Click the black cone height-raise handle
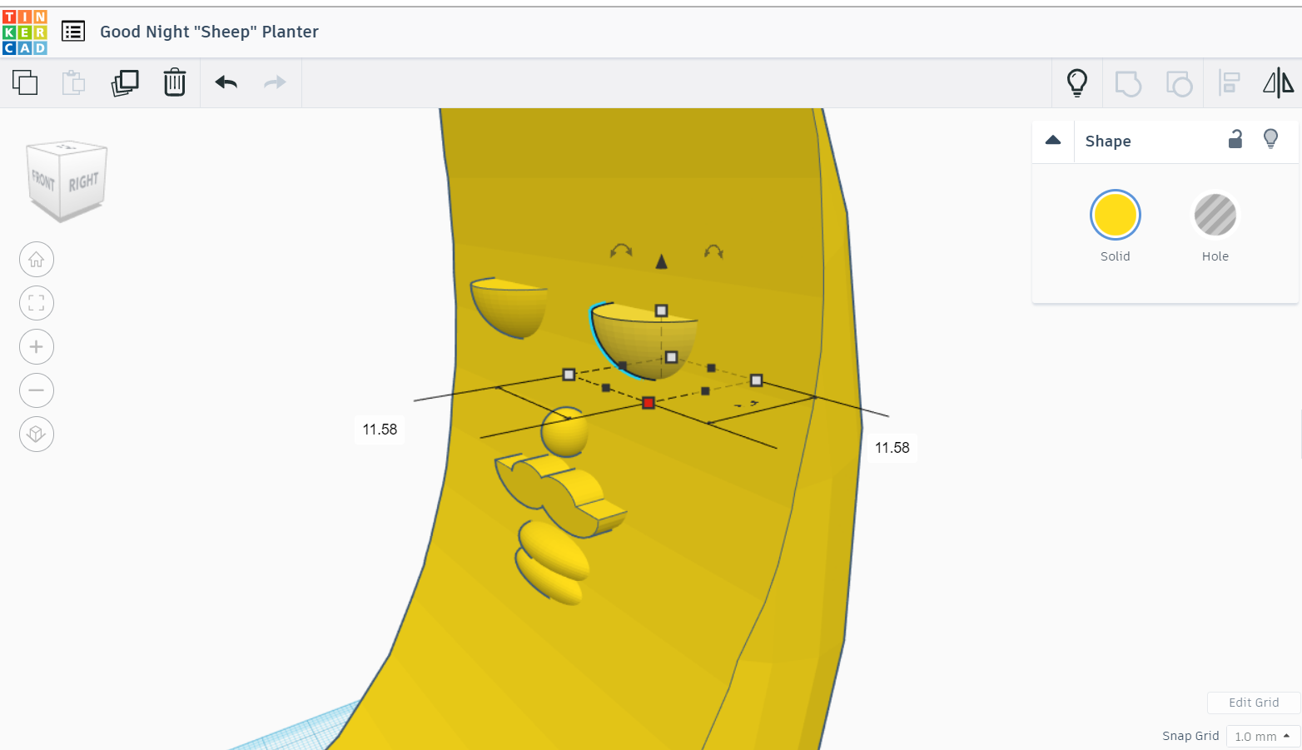 [x=662, y=261]
